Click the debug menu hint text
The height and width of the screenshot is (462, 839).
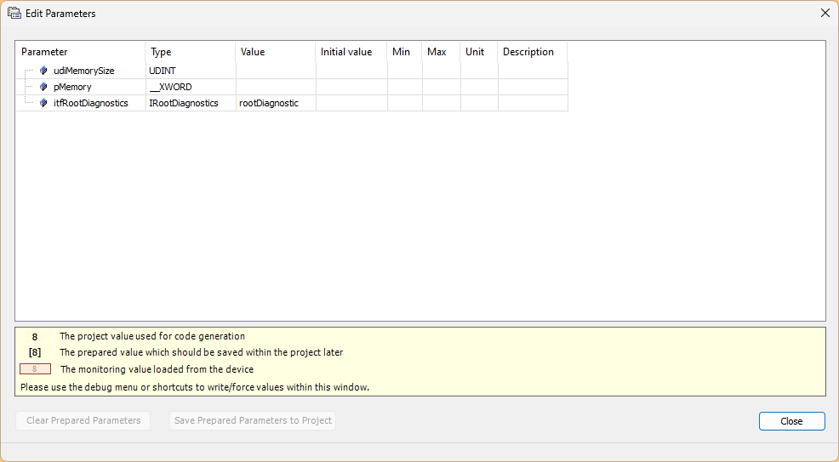pos(195,387)
